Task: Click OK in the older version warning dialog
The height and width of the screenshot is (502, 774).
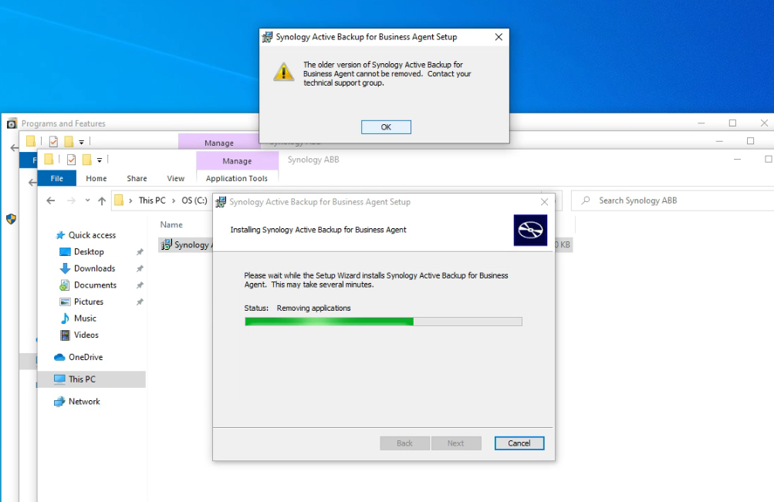Action: pos(386,127)
